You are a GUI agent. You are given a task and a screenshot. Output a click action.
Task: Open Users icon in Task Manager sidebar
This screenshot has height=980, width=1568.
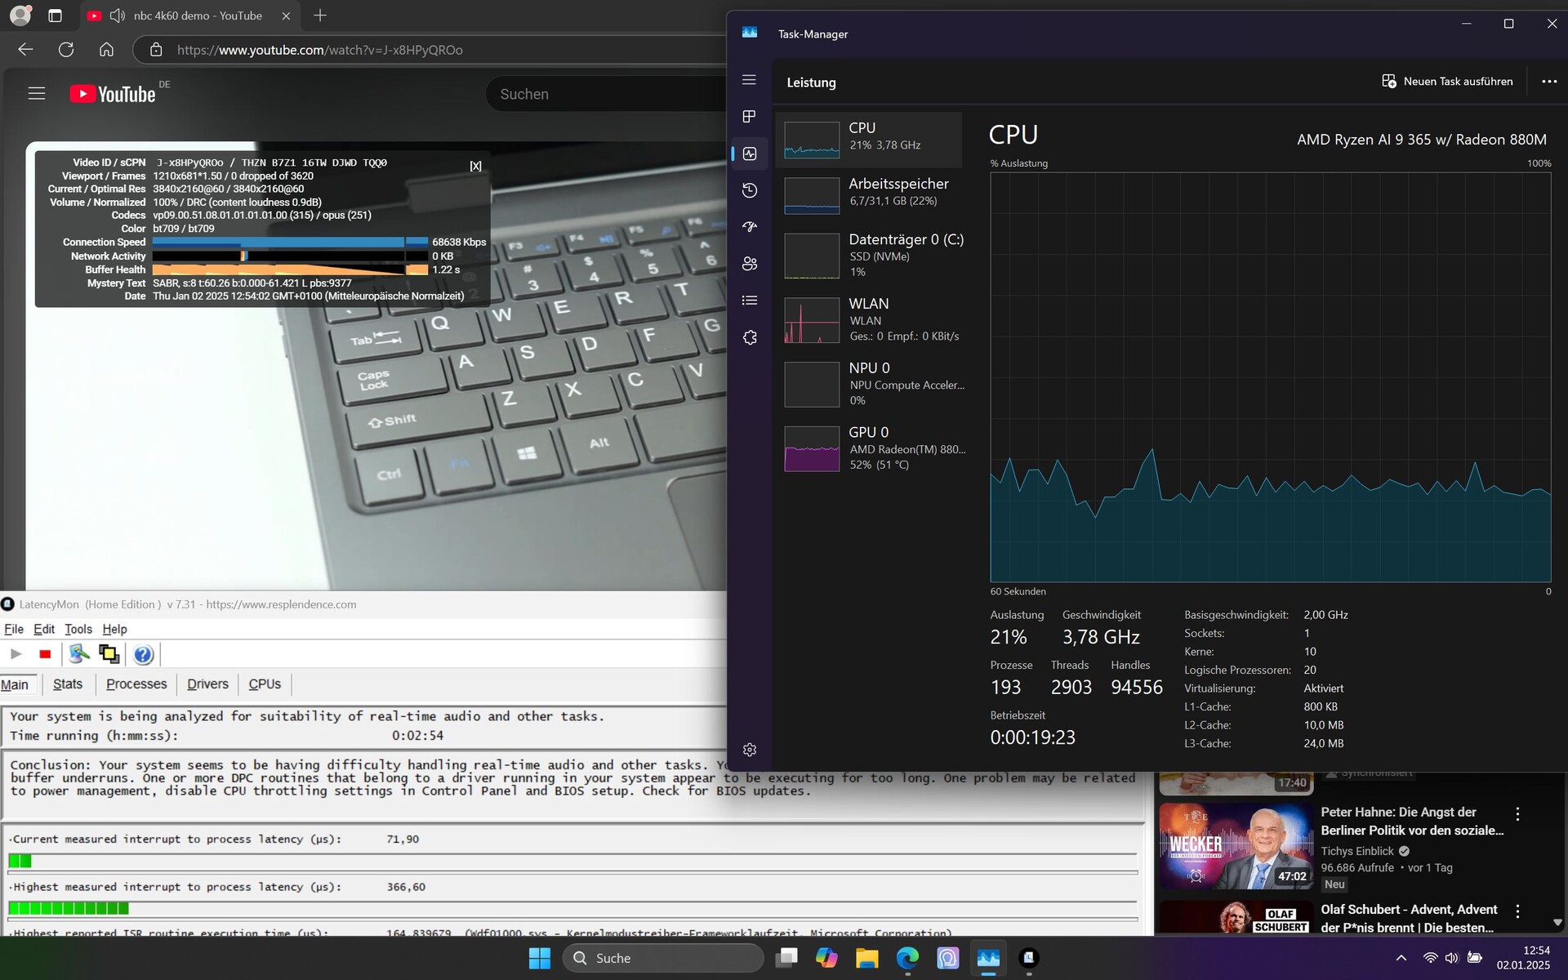[749, 264]
